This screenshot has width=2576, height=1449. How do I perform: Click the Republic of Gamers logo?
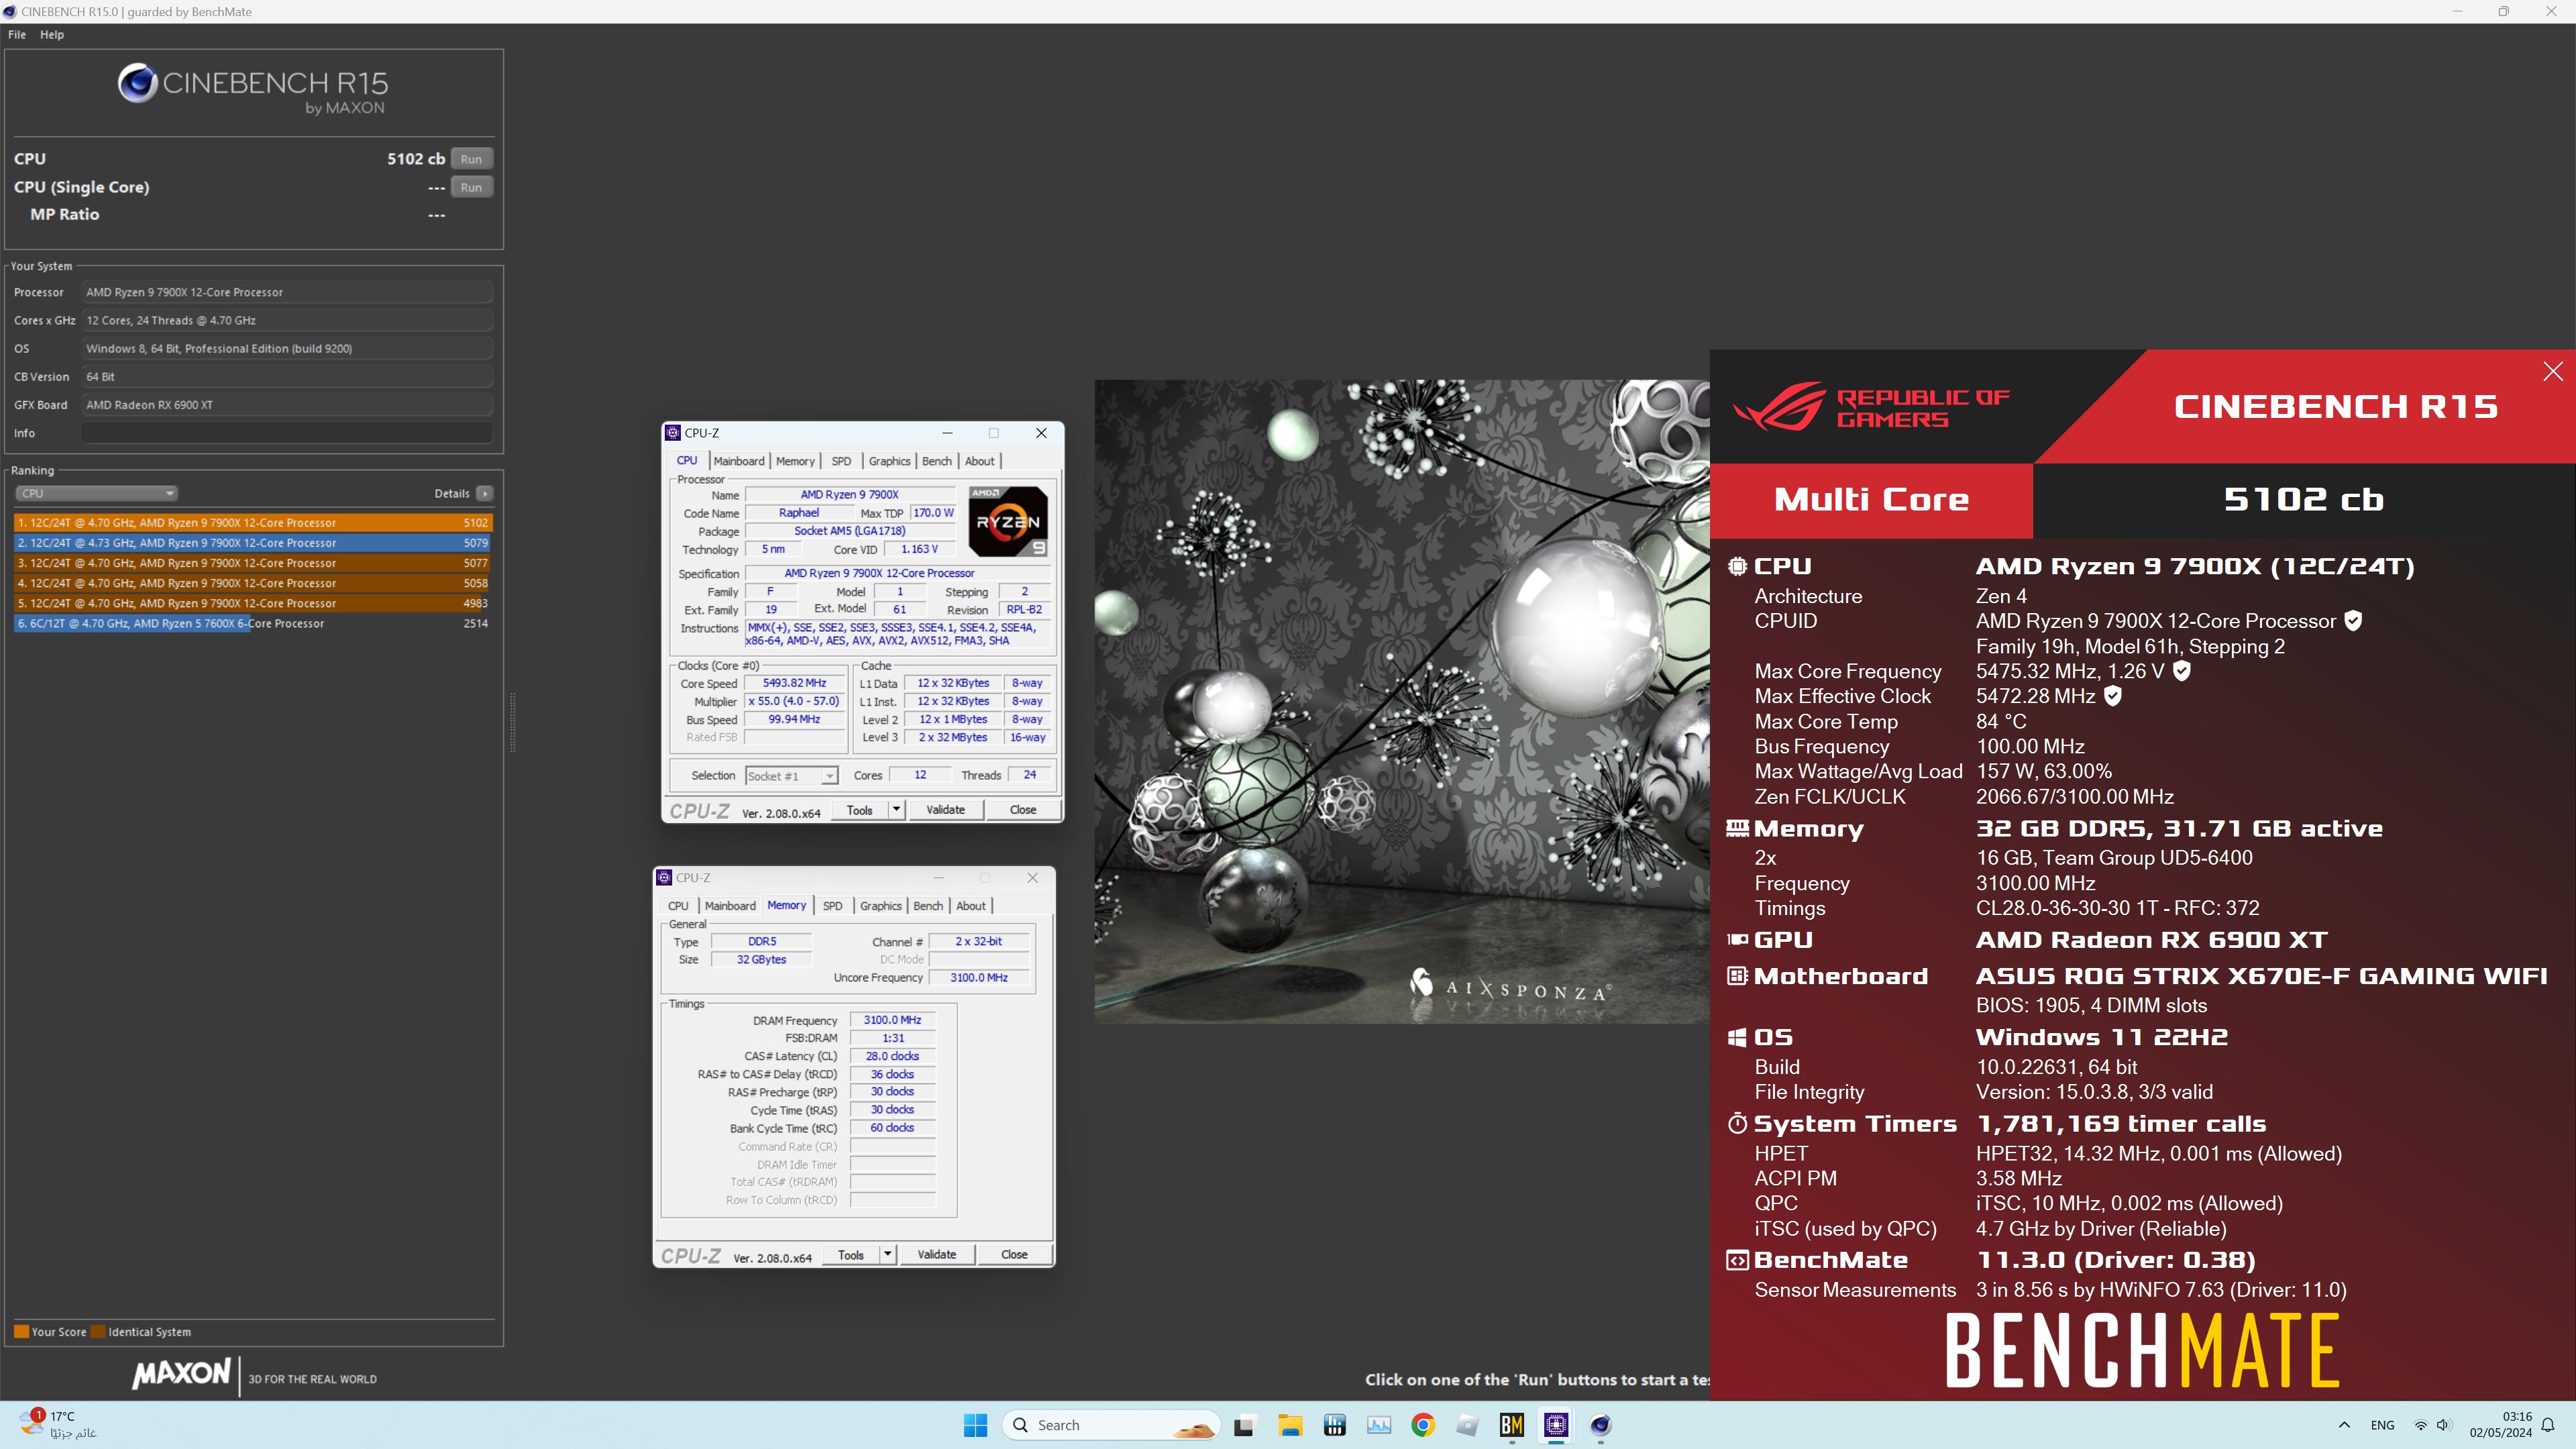coord(1871,407)
